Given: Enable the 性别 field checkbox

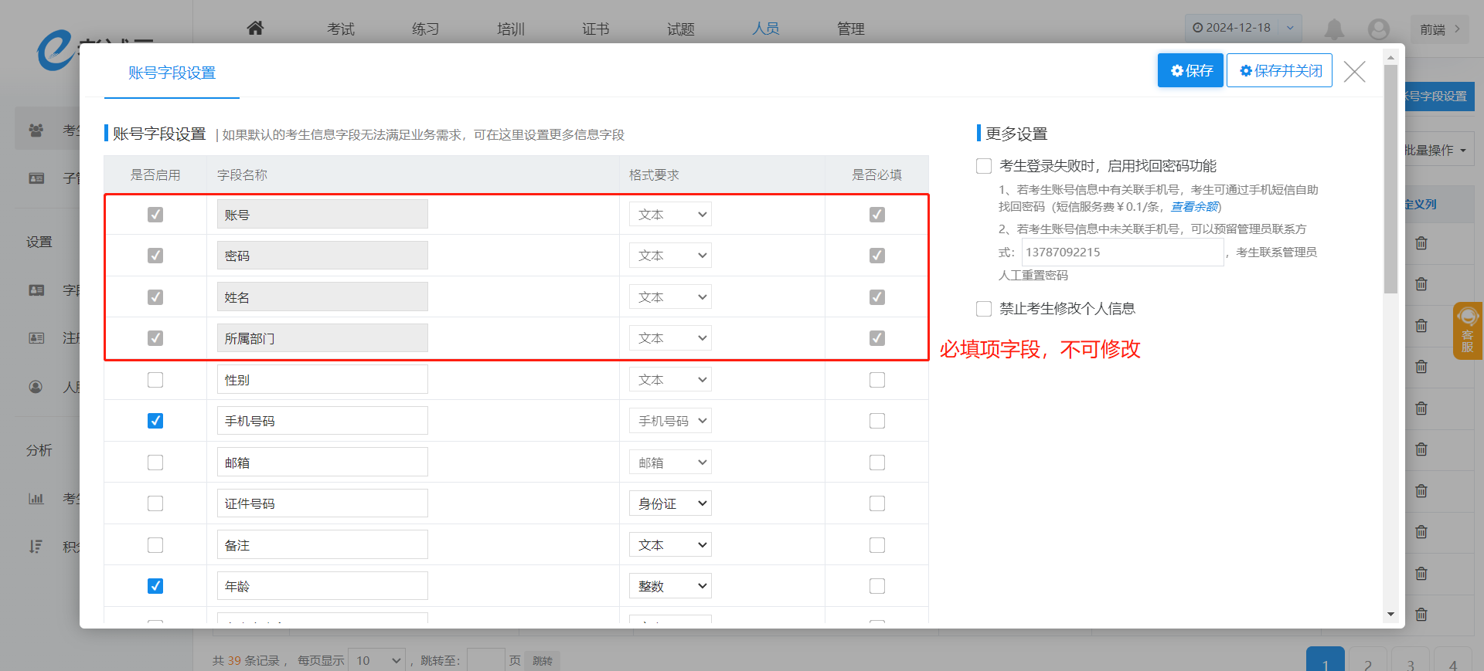Looking at the screenshot, I should tap(155, 380).
